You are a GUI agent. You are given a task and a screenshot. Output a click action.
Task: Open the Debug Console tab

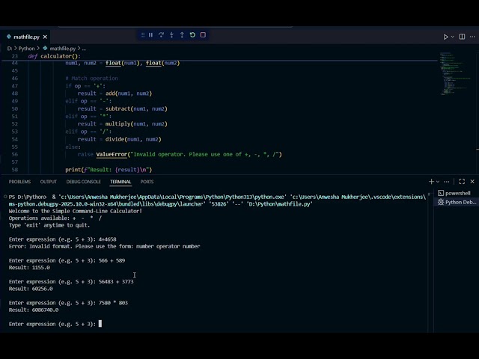pyautogui.click(x=83, y=182)
